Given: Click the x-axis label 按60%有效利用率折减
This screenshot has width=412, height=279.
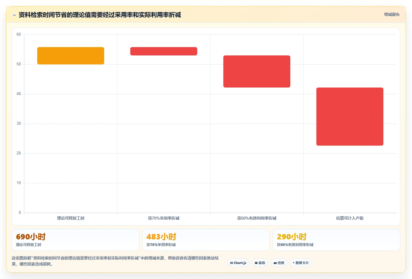Looking at the screenshot, I should point(257,218).
